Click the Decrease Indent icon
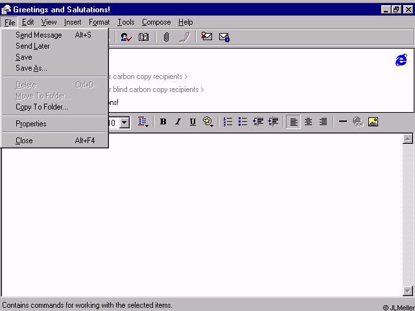 [258, 122]
